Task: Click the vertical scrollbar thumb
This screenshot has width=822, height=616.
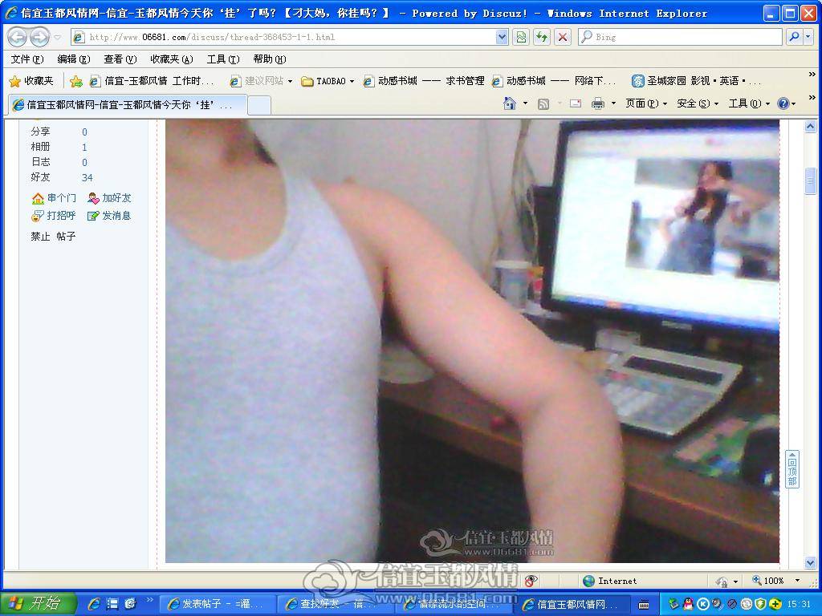Action: click(x=810, y=180)
